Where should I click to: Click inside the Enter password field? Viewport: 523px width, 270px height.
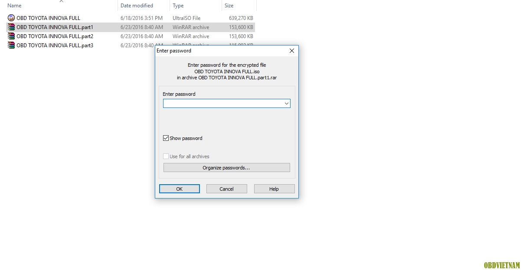click(x=223, y=104)
